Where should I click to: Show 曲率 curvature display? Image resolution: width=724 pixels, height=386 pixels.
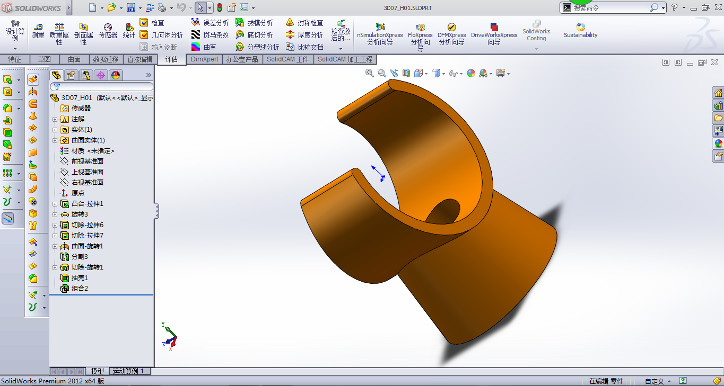click(204, 47)
